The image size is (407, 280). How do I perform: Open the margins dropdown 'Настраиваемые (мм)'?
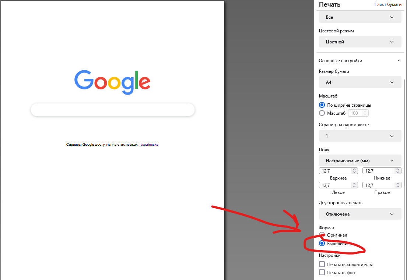tap(360, 161)
